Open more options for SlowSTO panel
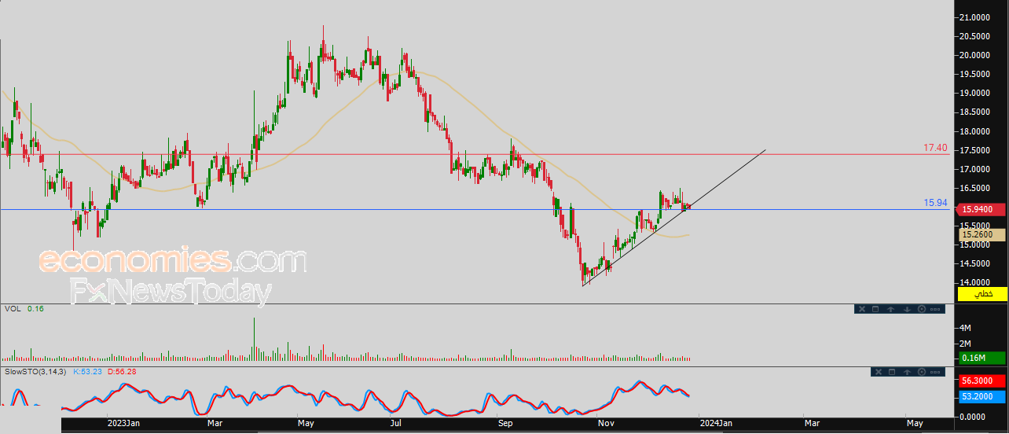The image size is (1009, 434). click(x=935, y=372)
